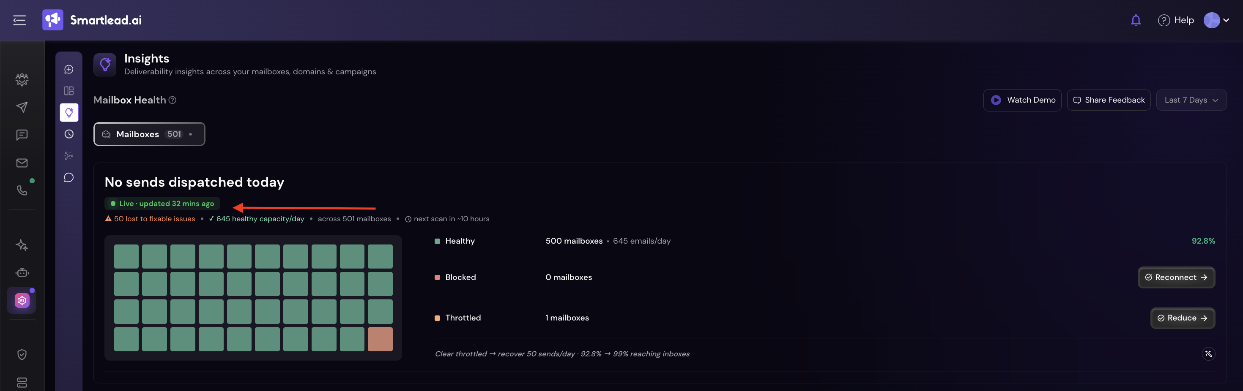The height and width of the screenshot is (391, 1243).
Task: Click the Watch Demo button
Action: [1022, 100]
